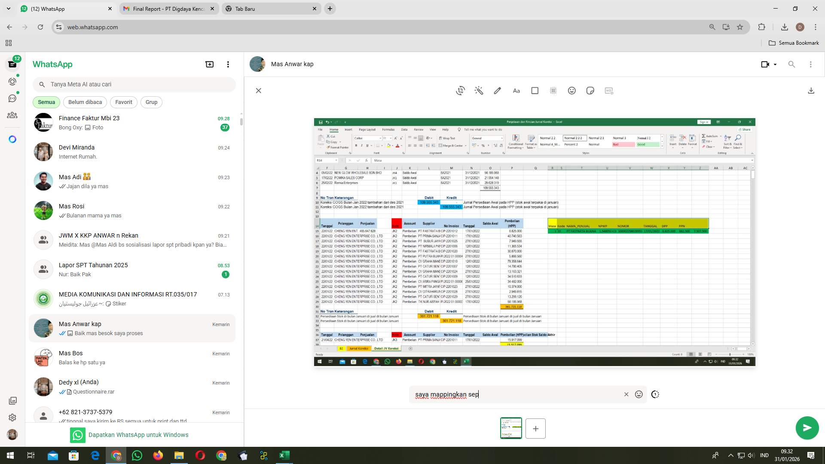Open the blur tool on the image

[553, 91]
